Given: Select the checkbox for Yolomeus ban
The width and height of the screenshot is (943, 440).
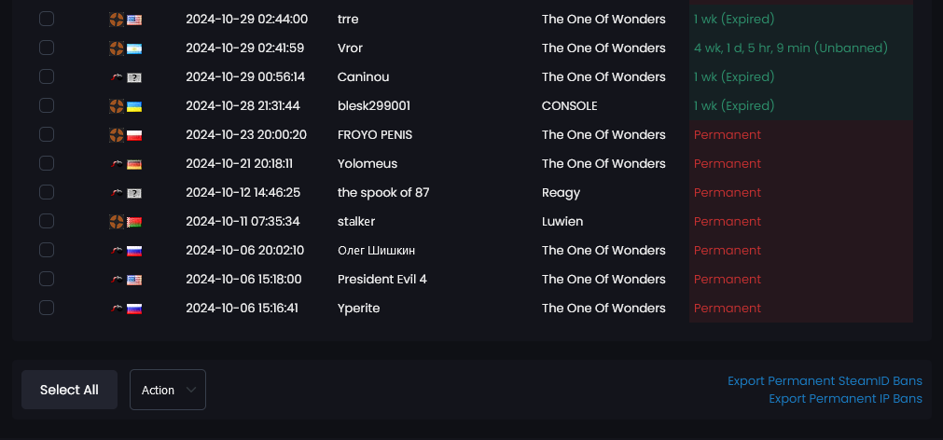Looking at the screenshot, I should (47, 163).
